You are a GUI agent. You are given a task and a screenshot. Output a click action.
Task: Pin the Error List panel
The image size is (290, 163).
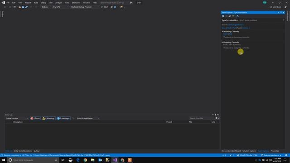point(215,115)
